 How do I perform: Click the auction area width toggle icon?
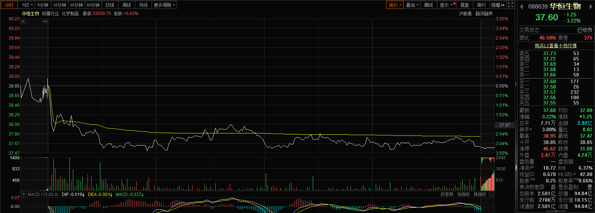coord(45,21)
